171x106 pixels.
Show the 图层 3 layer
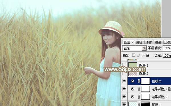124,65
